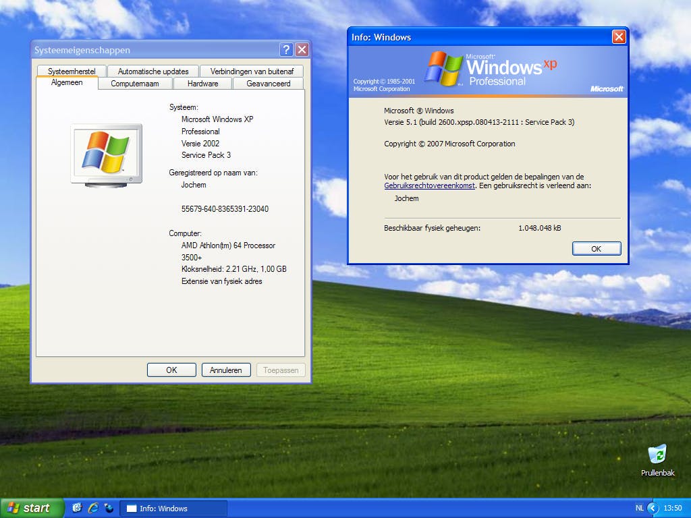Click the help question mark in Systeemeigenschappen
691x518 pixels.
point(286,50)
